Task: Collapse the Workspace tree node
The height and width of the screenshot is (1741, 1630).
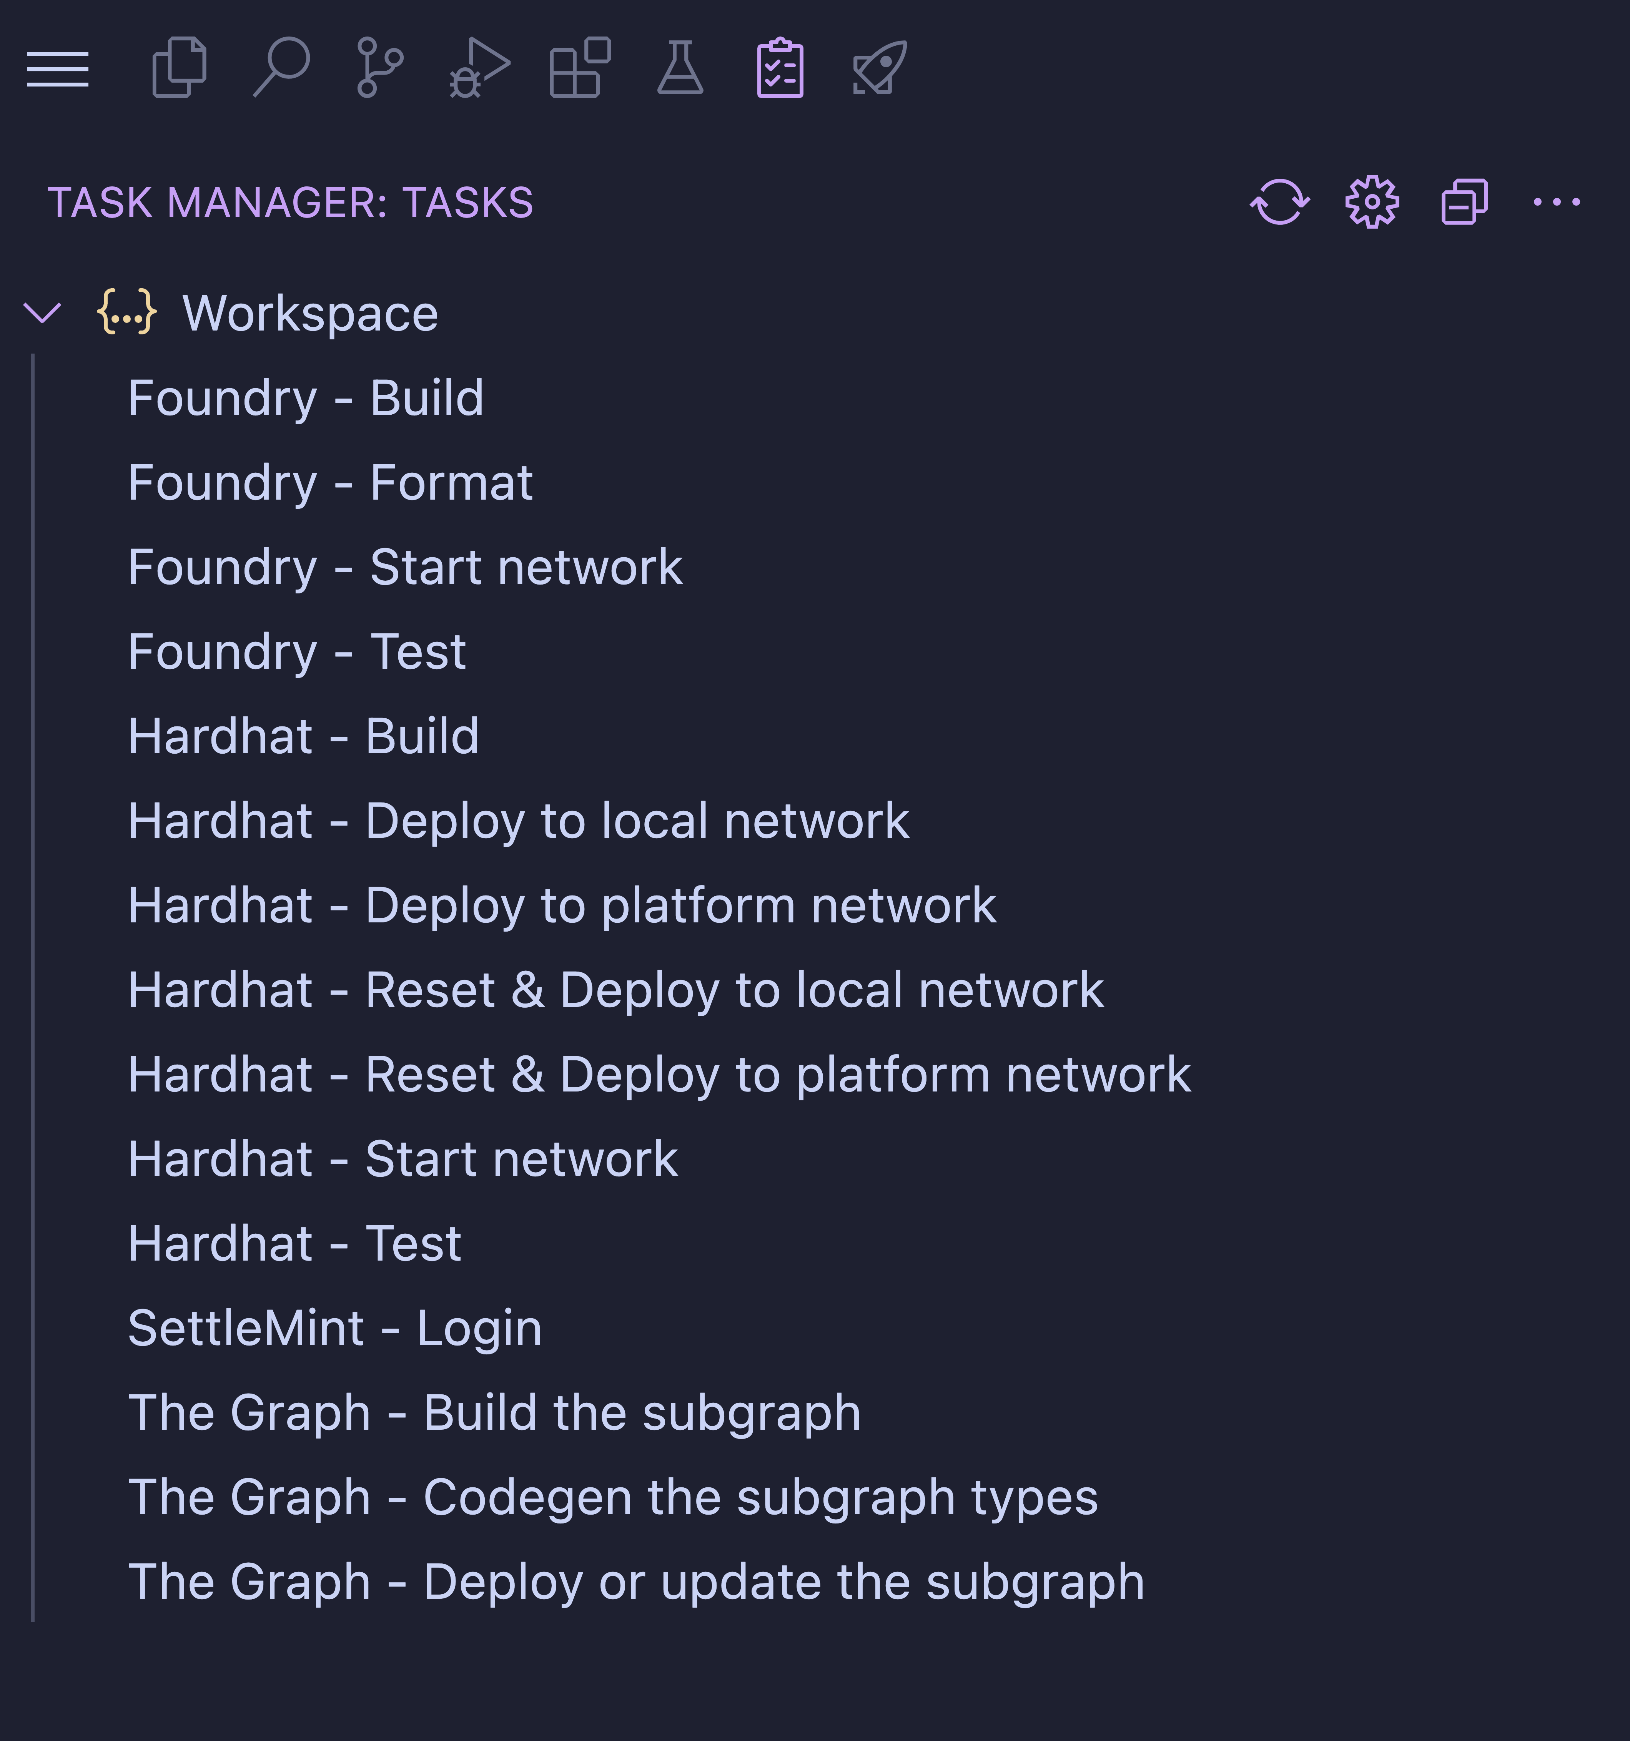Action: [x=42, y=312]
